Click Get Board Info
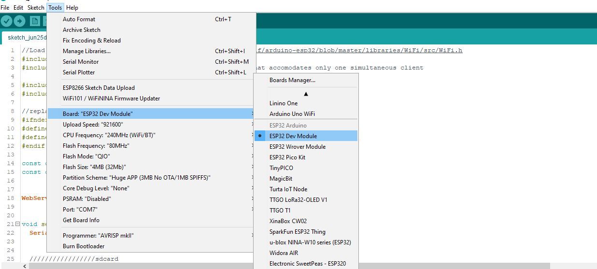 pos(151,220)
